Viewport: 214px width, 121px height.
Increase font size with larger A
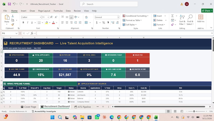click(51, 17)
